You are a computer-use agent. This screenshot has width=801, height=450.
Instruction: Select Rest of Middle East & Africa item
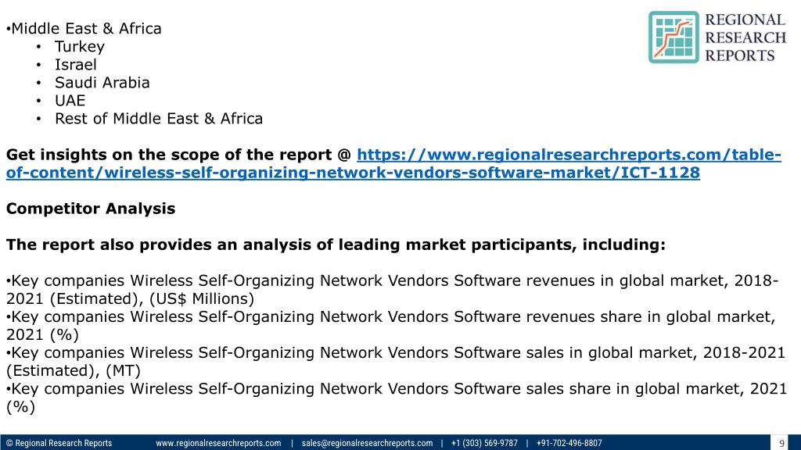coord(158,119)
